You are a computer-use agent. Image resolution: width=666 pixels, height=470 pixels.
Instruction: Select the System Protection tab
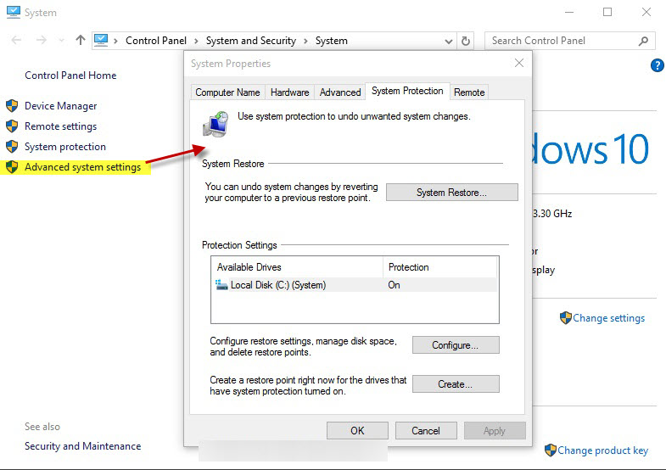407,91
